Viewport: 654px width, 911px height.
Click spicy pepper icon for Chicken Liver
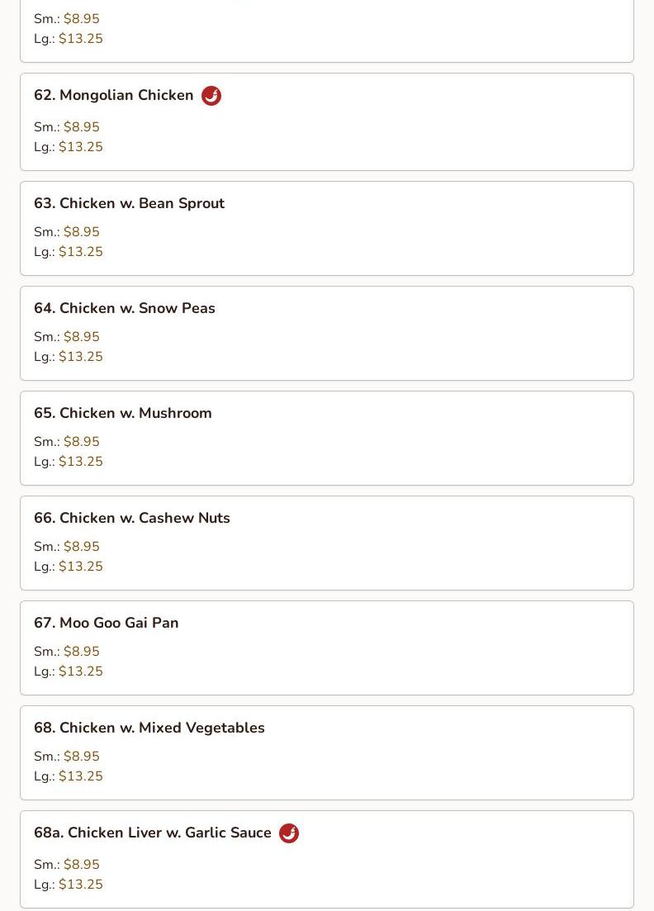click(289, 833)
